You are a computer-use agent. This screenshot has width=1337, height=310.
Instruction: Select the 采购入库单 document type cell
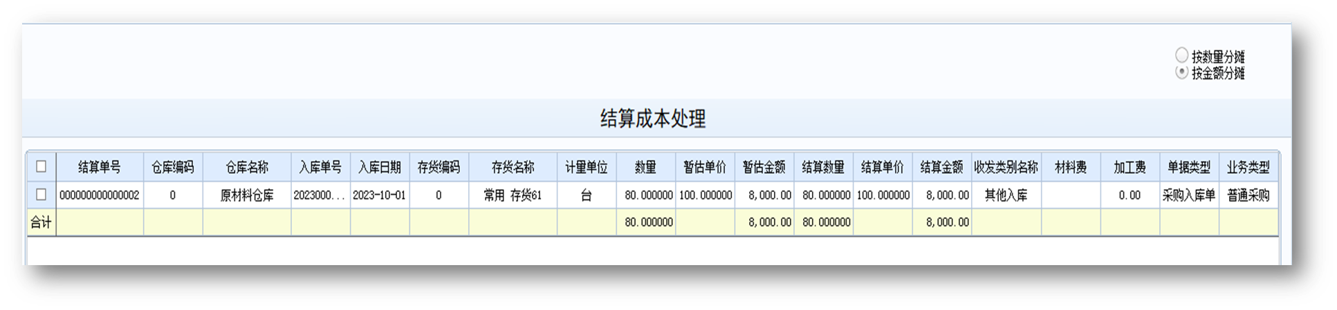1189,195
